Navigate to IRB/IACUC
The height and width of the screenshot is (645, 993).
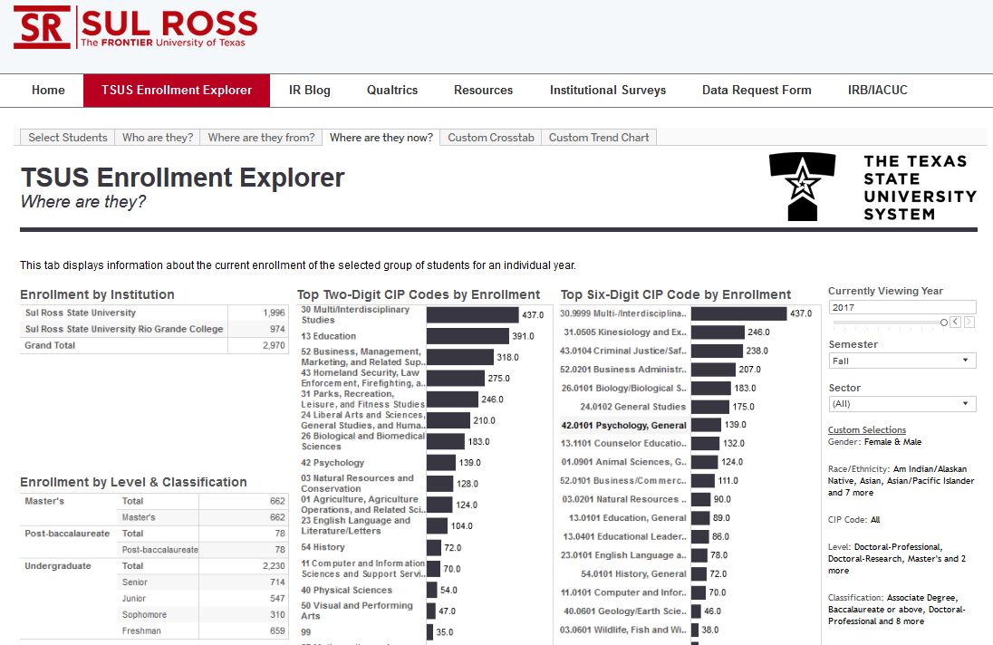[x=878, y=91]
